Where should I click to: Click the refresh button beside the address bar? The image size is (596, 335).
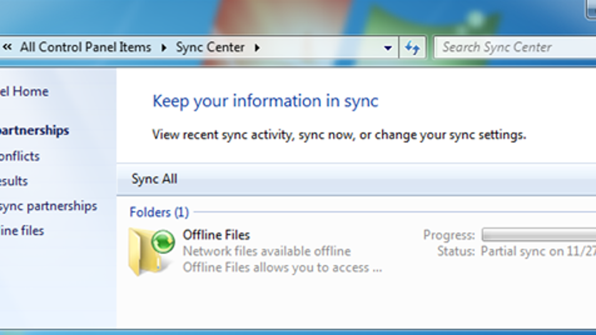pos(411,47)
